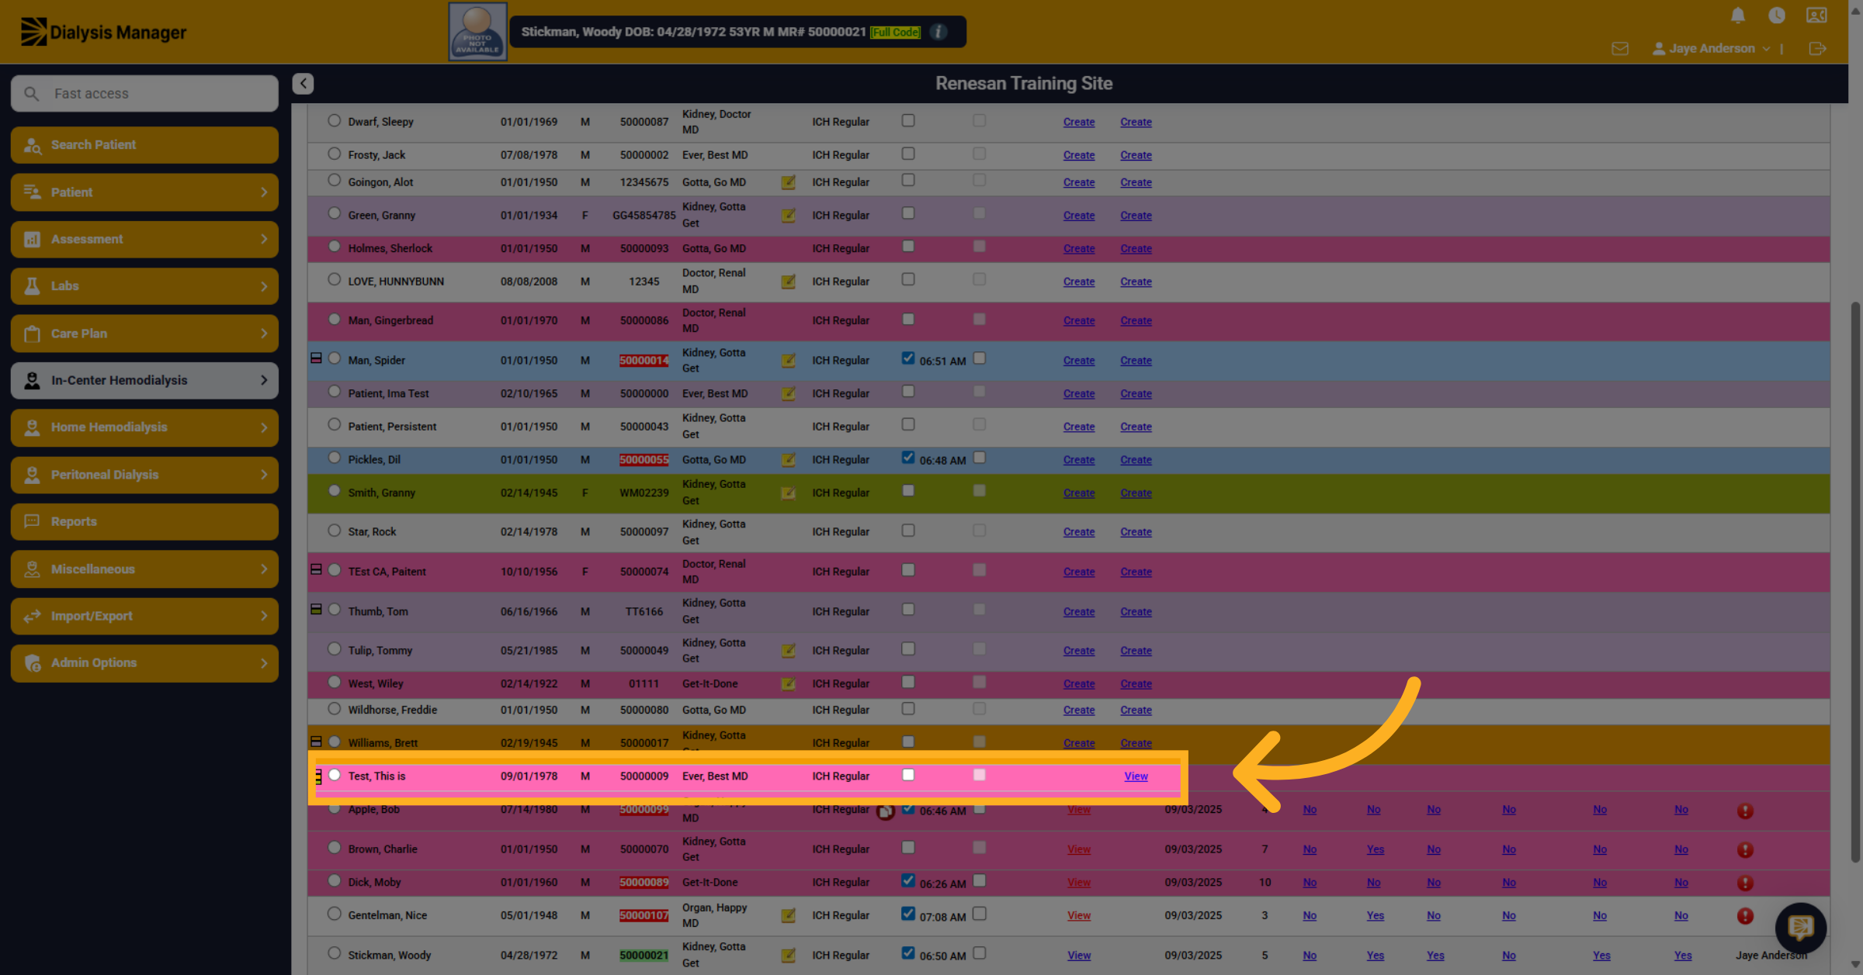Click red alert icon in Brown, Charlie row

pyautogui.click(x=1745, y=850)
